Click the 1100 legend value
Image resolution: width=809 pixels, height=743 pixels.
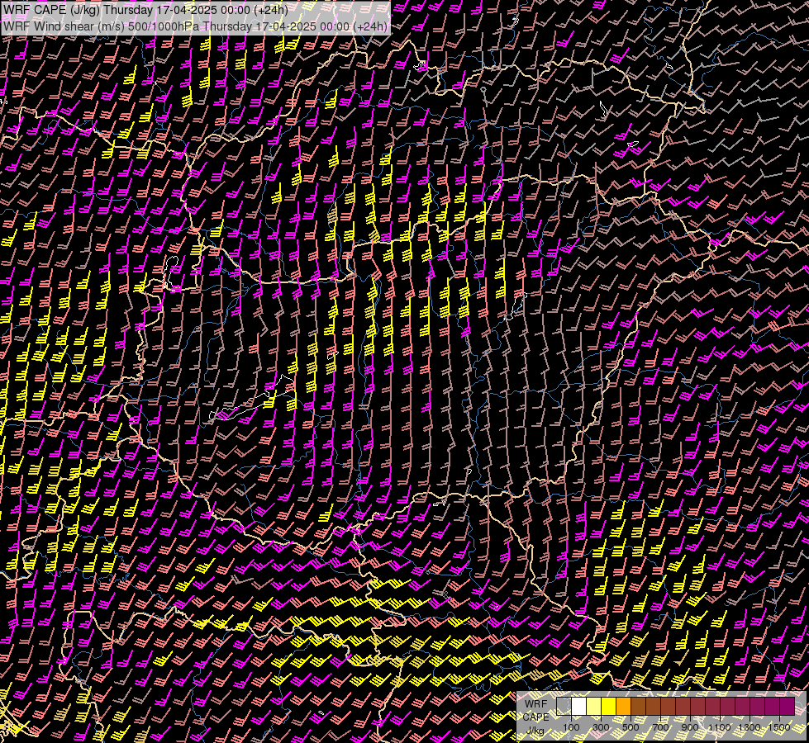[720, 727]
